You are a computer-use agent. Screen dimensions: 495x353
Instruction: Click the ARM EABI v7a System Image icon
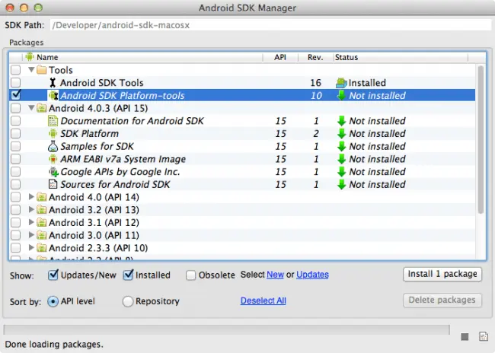[x=53, y=159]
